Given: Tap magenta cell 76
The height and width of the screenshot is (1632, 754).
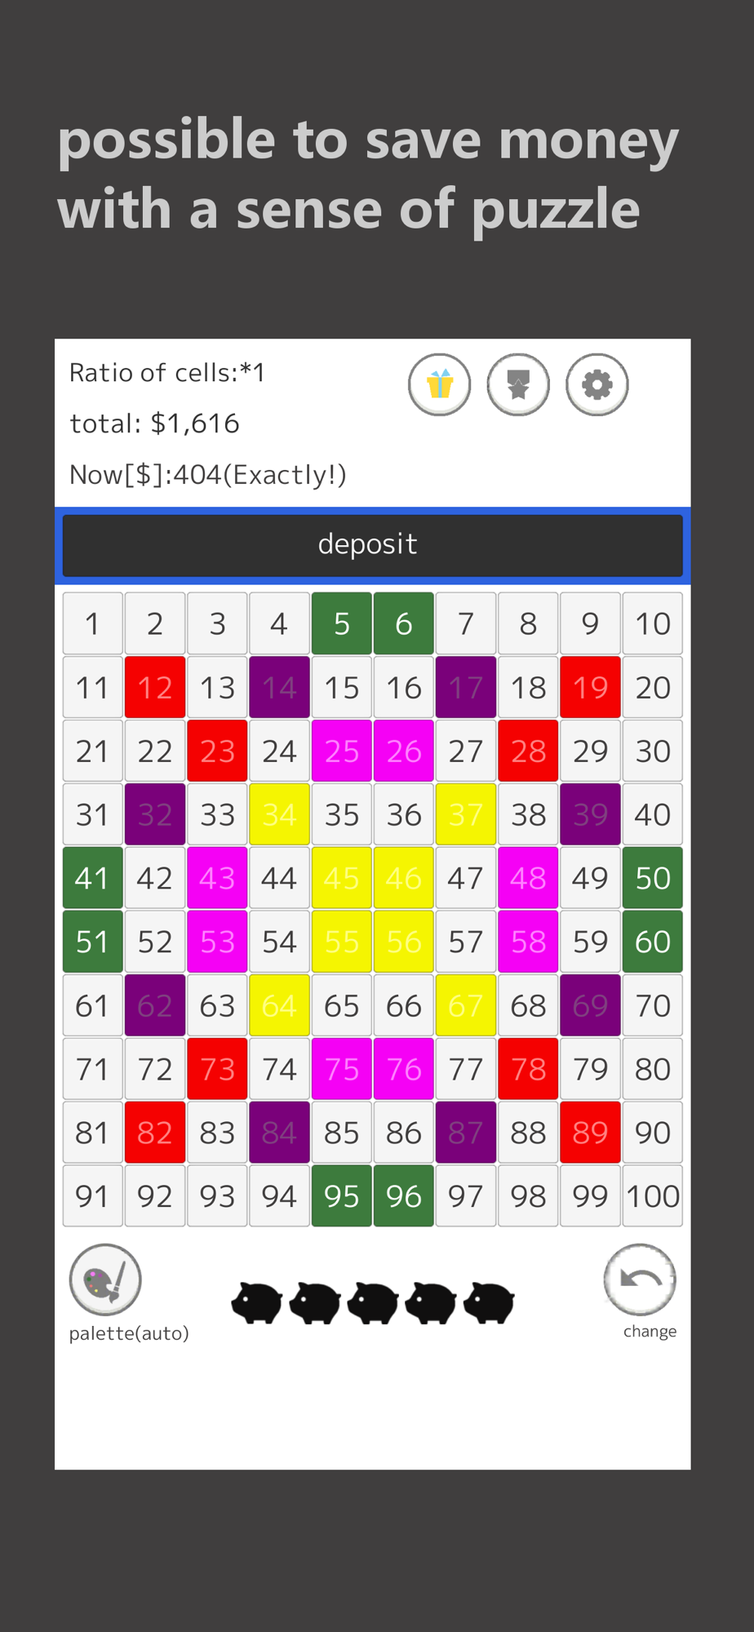Looking at the screenshot, I should tap(404, 1069).
